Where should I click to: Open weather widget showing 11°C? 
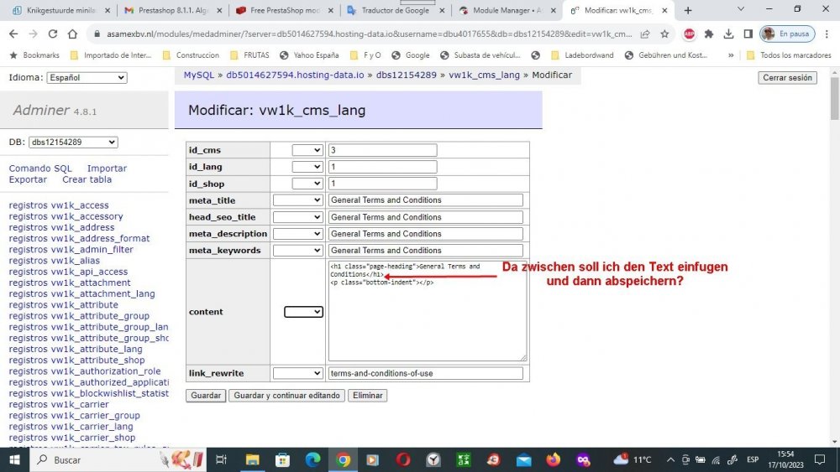633,459
